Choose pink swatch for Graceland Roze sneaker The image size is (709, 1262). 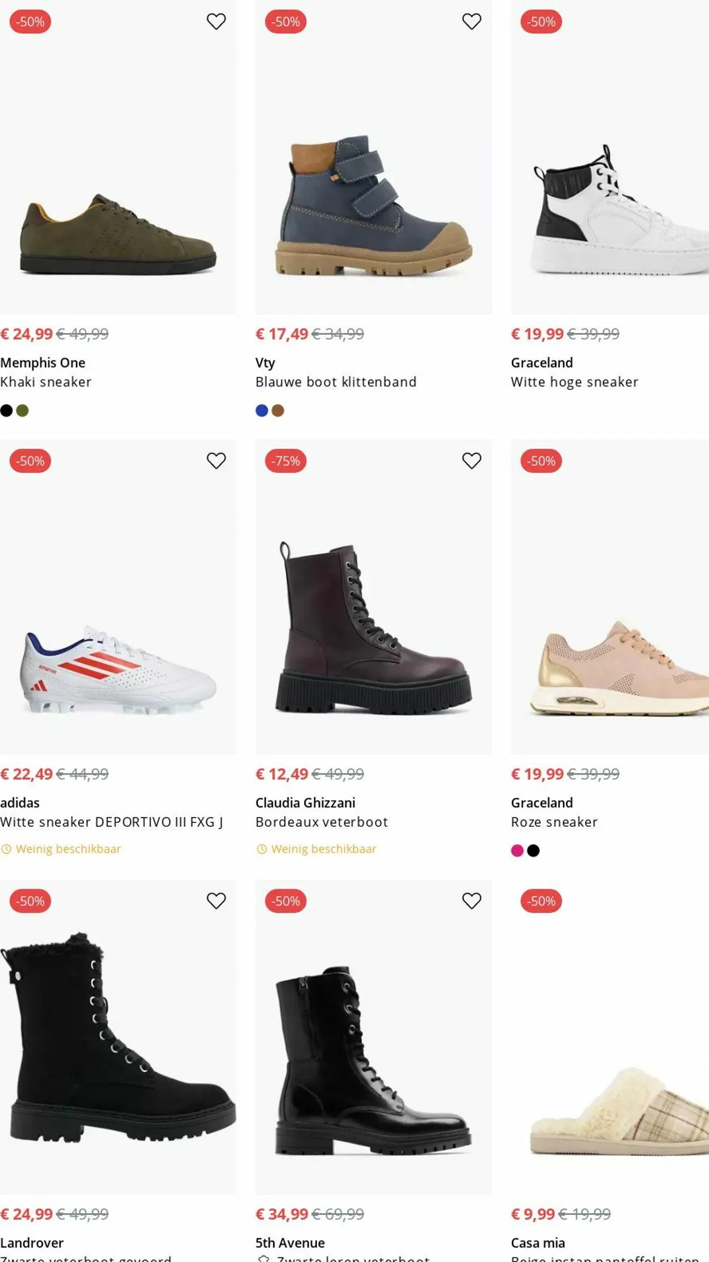point(517,851)
